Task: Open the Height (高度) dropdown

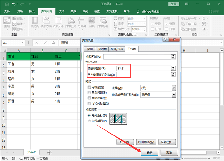Action: coord(145,24)
